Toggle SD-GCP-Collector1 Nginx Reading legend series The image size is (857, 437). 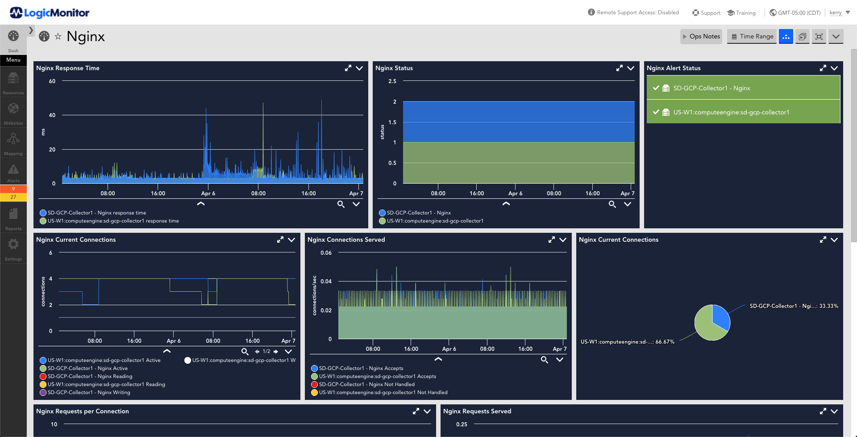86,376
